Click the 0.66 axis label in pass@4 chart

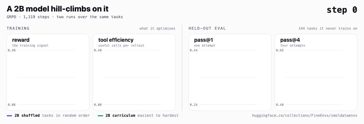coord(280,50)
